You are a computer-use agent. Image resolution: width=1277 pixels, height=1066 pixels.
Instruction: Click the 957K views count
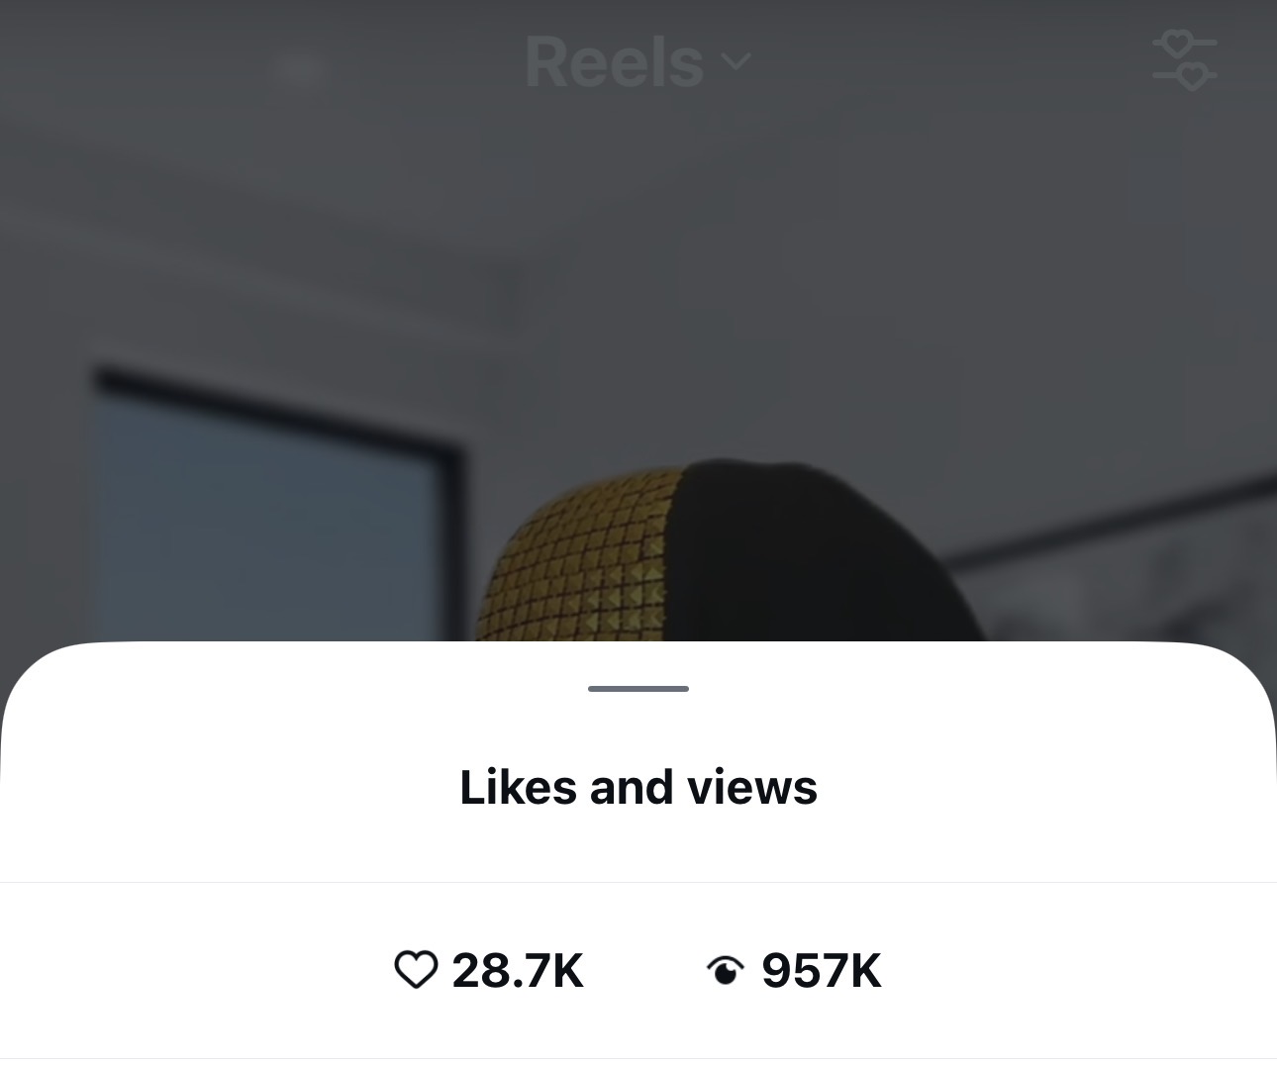[822, 970]
